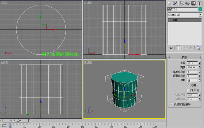This screenshot has width=204, height=128.
Task: Click the 透视图 viewport label
Action: pyautogui.click(x=88, y=63)
